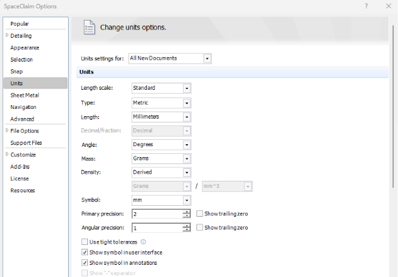Change the Length Millimeters dropdown
This screenshot has width=398, height=277.
click(186, 117)
